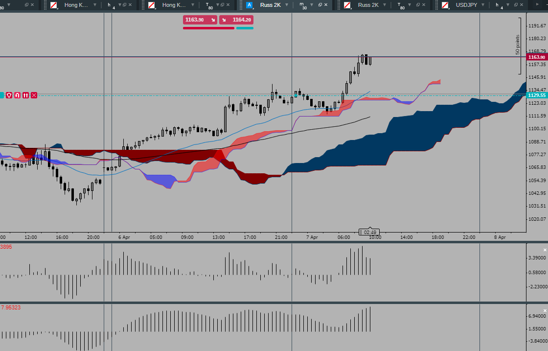548x351 pixels.
Task: Close the second Hong K chart tab
Action: coord(228,5)
